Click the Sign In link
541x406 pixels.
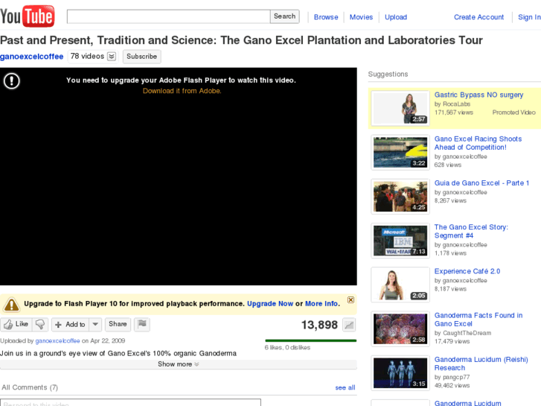pyautogui.click(x=529, y=17)
